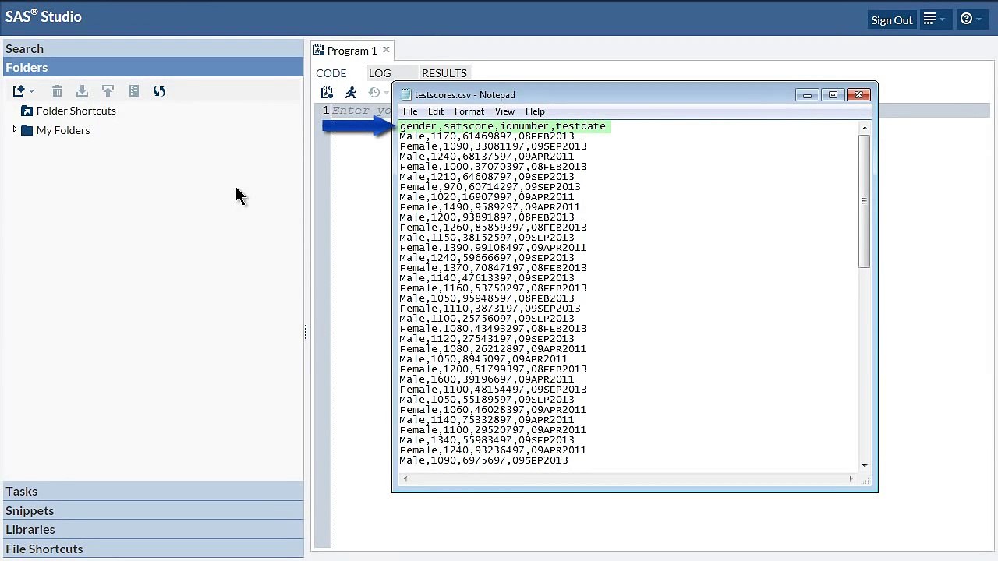Open Notepad Help menu
Viewport: 998px width, 561px height.
535,111
